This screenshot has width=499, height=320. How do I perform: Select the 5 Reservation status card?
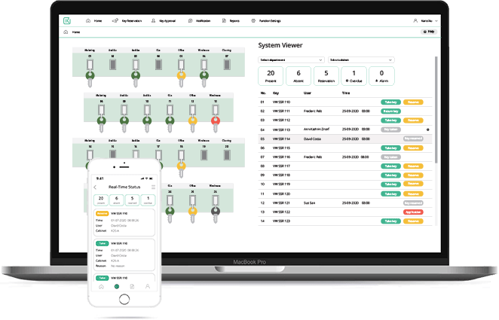coord(326,76)
